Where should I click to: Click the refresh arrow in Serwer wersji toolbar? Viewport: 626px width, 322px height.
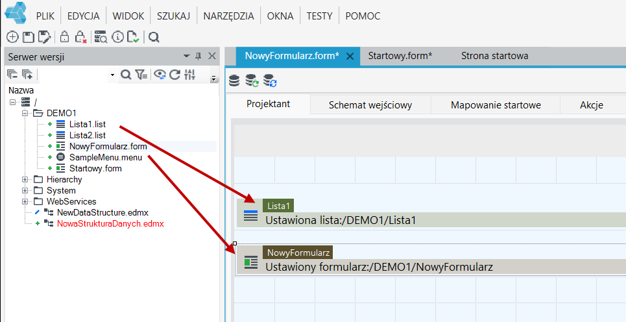click(x=175, y=74)
